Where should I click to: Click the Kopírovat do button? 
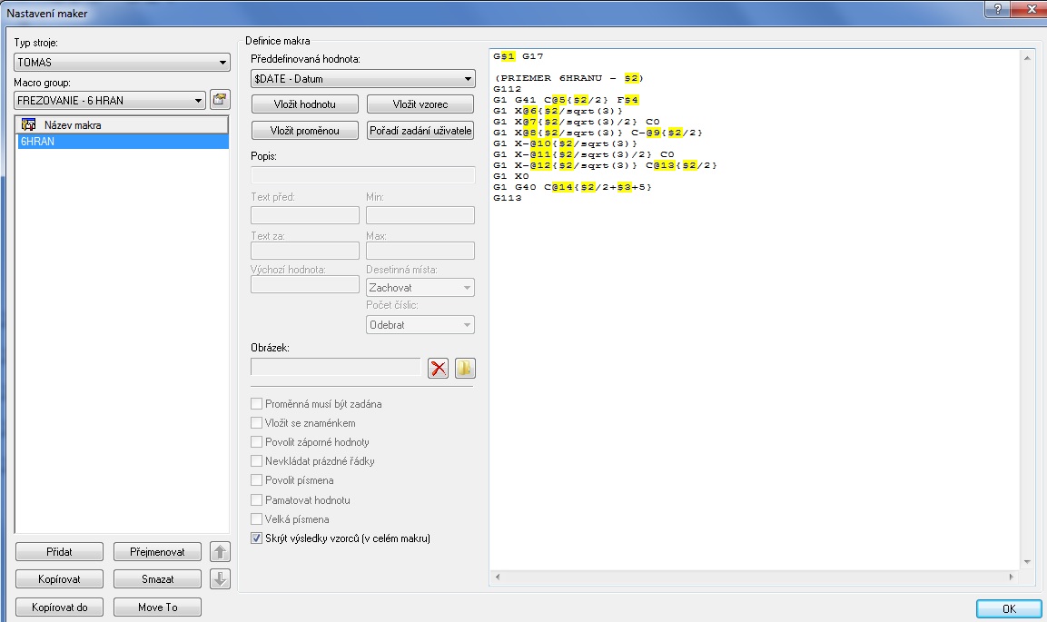click(59, 607)
